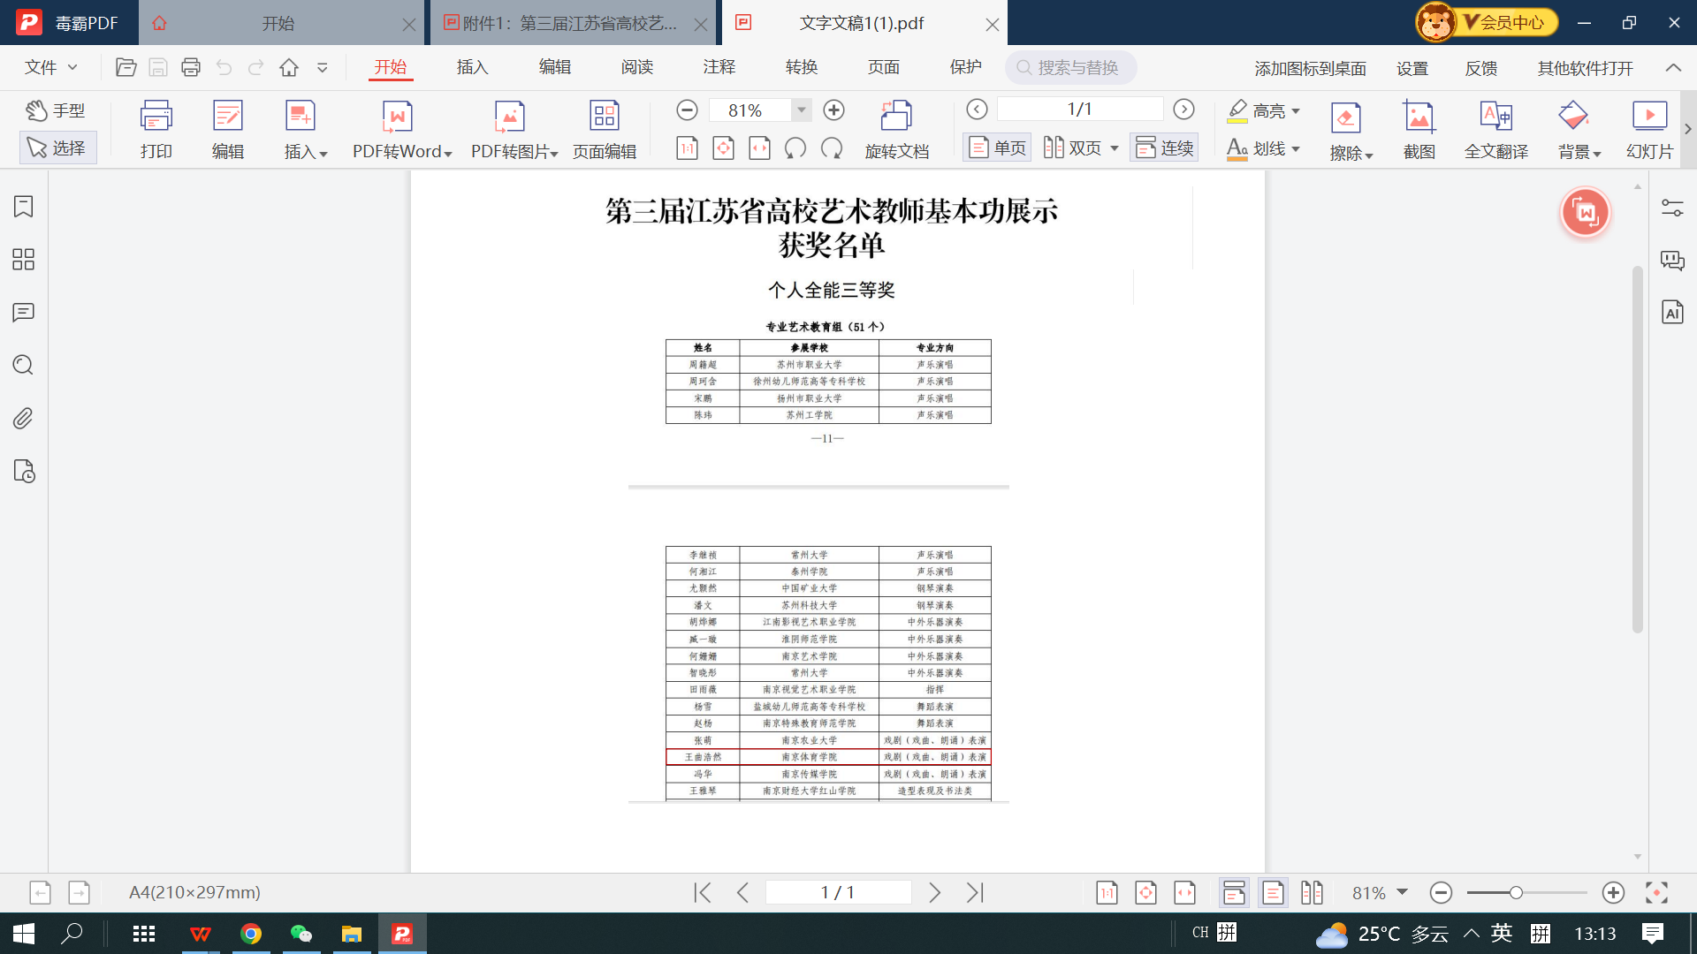Expand the 81% zoom dropdown in toolbar
The width and height of the screenshot is (1697, 954).
(801, 110)
